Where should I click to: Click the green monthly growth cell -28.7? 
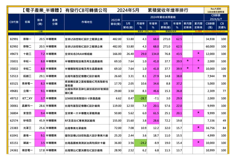(140, 98)
